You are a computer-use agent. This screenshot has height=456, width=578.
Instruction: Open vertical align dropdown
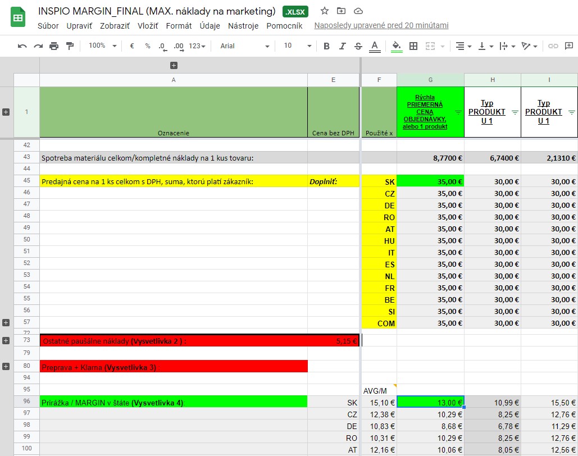pos(485,46)
